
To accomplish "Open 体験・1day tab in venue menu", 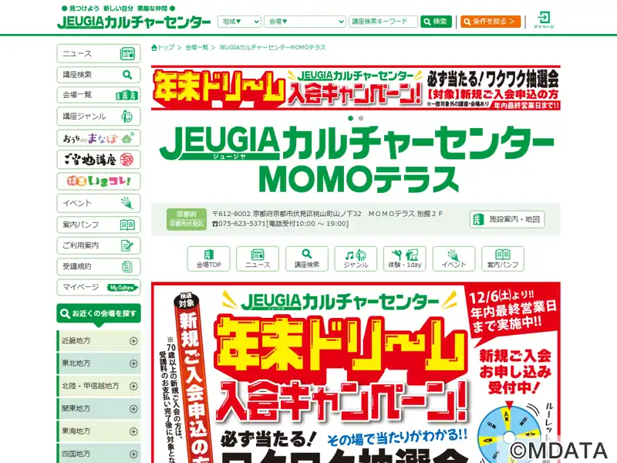I will pos(404,259).
